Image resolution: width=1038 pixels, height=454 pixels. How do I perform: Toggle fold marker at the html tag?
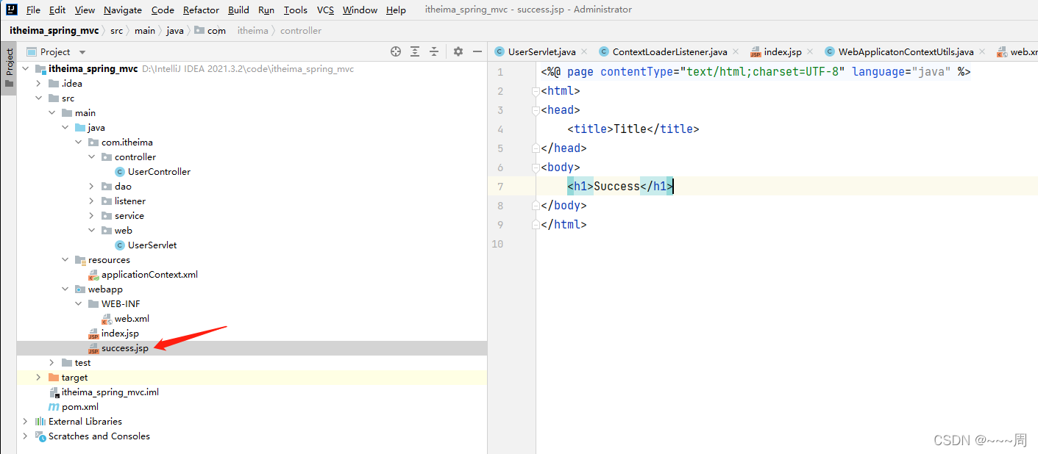coord(536,91)
